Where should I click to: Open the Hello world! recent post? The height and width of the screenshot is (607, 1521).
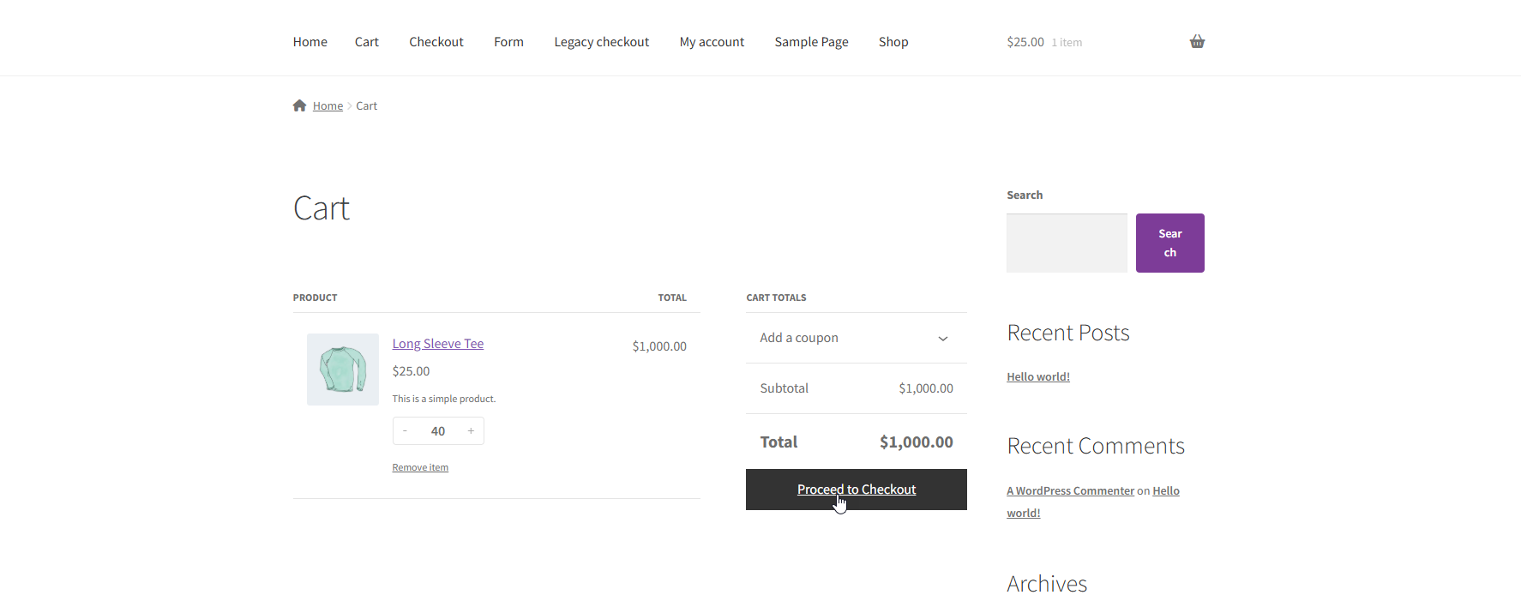click(x=1037, y=376)
